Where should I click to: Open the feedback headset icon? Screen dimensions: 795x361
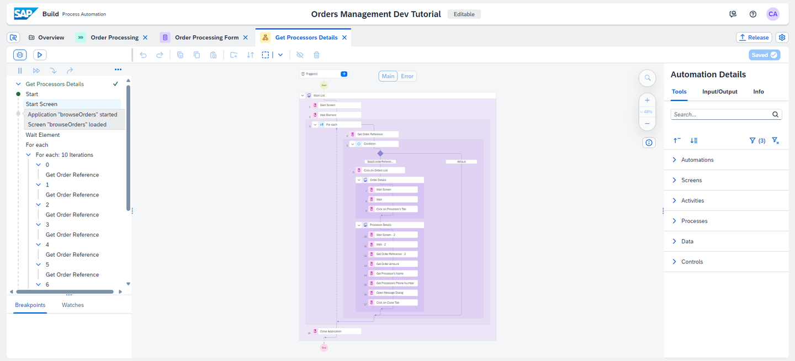tap(733, 14)
